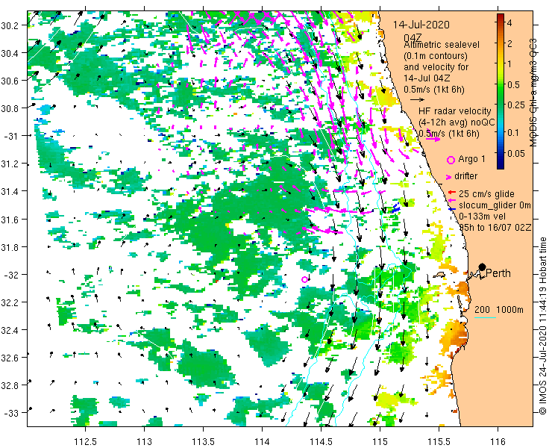Click the Perth city label
This screenshot has width=552, height=448.
click(x=498, y=273)
